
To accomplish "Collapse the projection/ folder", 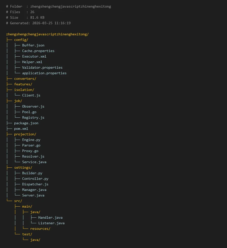I will (25, 134).
